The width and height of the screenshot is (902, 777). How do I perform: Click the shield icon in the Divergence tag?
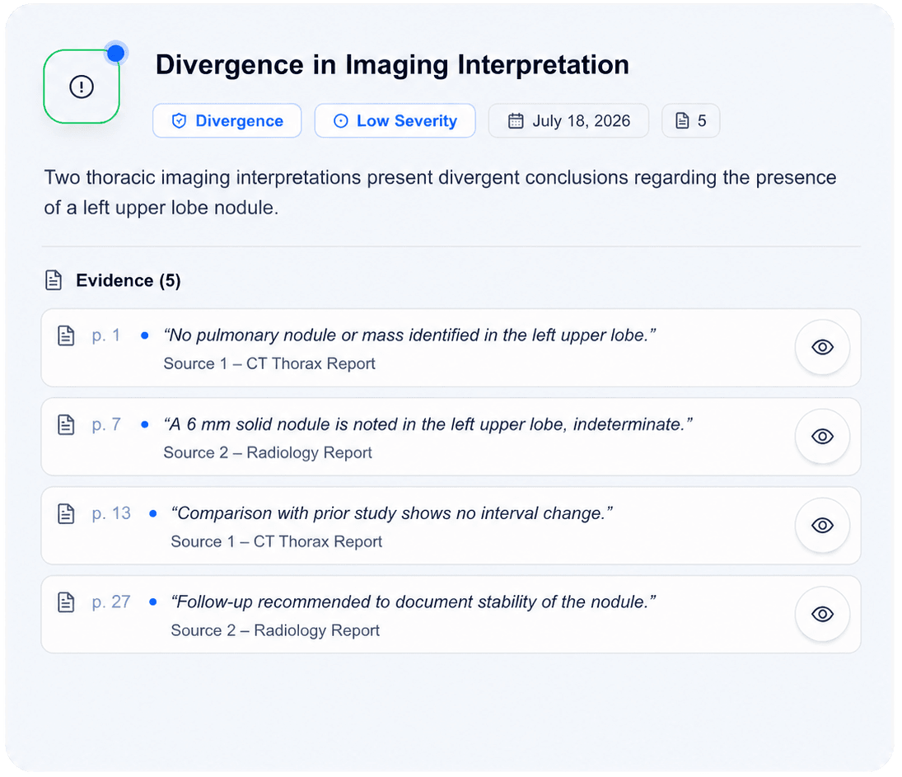(x=179, y=121)
